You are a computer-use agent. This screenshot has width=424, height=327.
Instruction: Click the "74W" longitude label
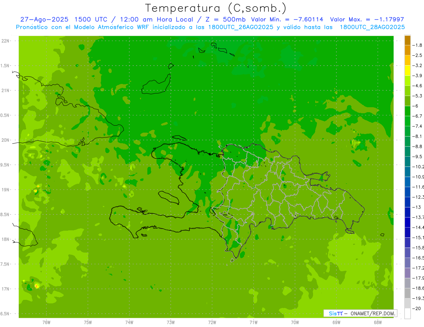coord(129,322)
